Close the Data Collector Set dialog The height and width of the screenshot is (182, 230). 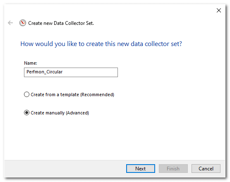click(x=219, y=10)
